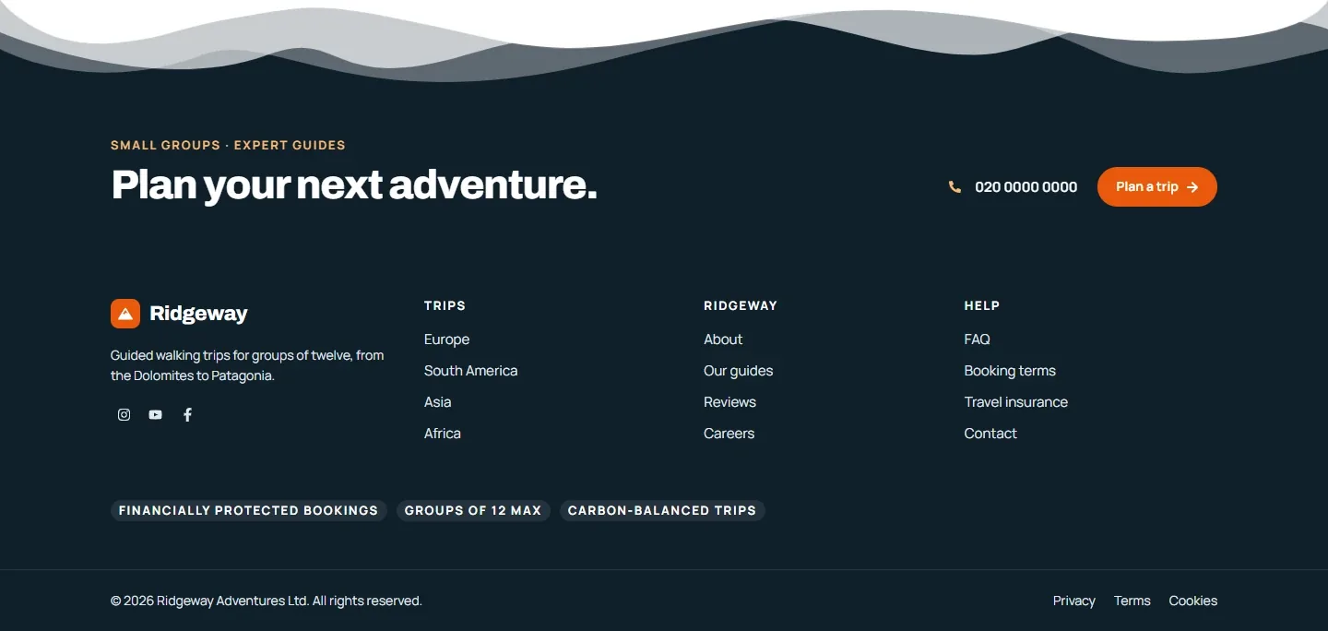Click the © 2026 Ridgeway Adventures copyright text

tap(266, 601)
